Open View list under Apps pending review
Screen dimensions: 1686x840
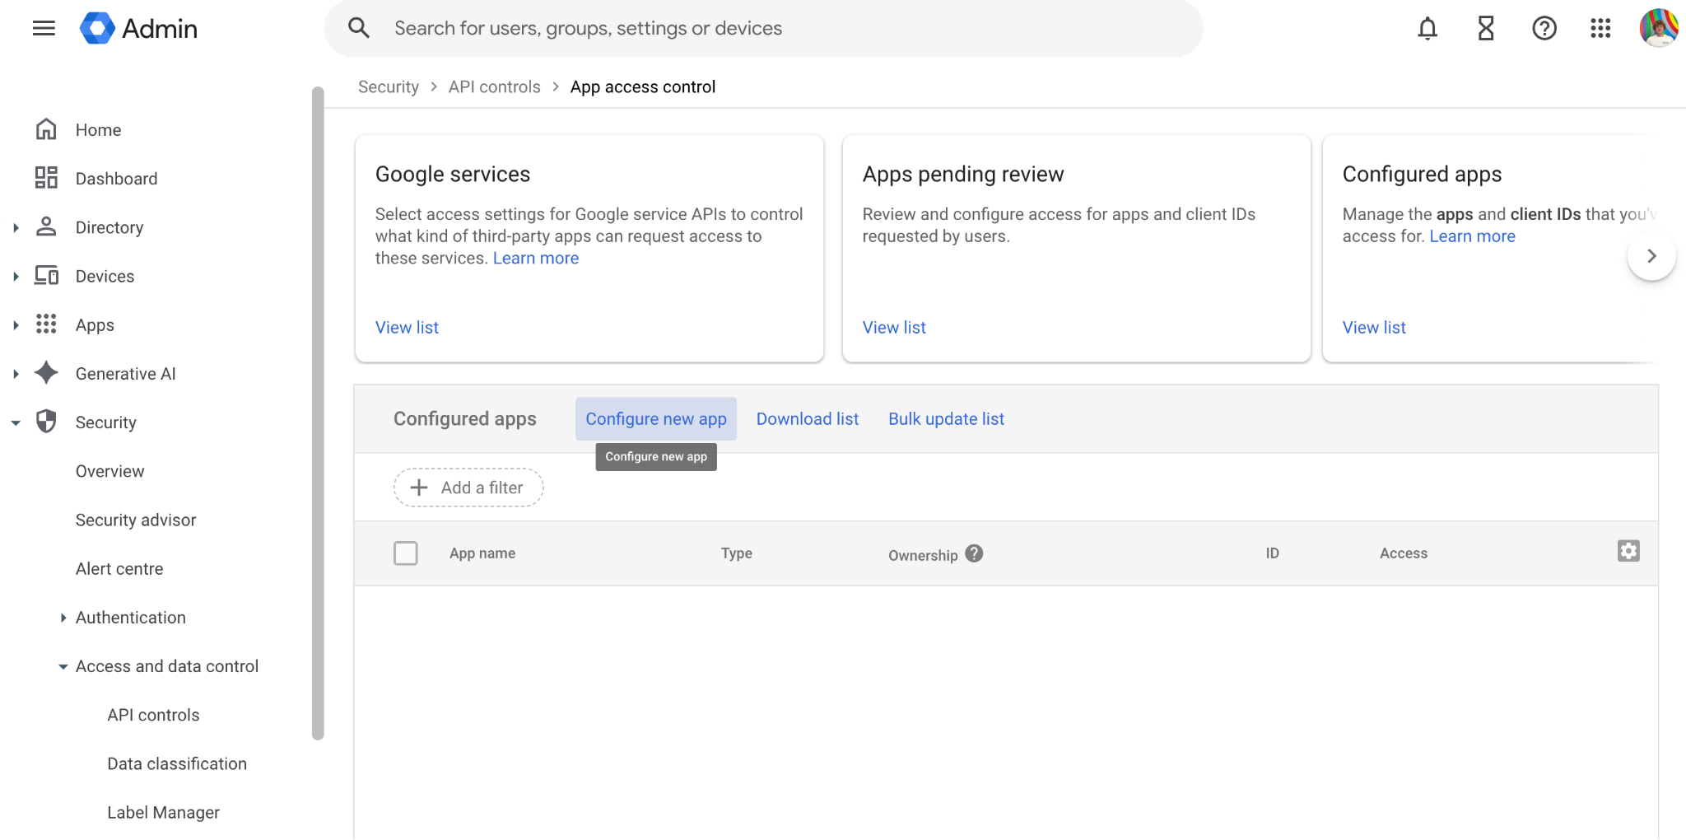(894, 327)
